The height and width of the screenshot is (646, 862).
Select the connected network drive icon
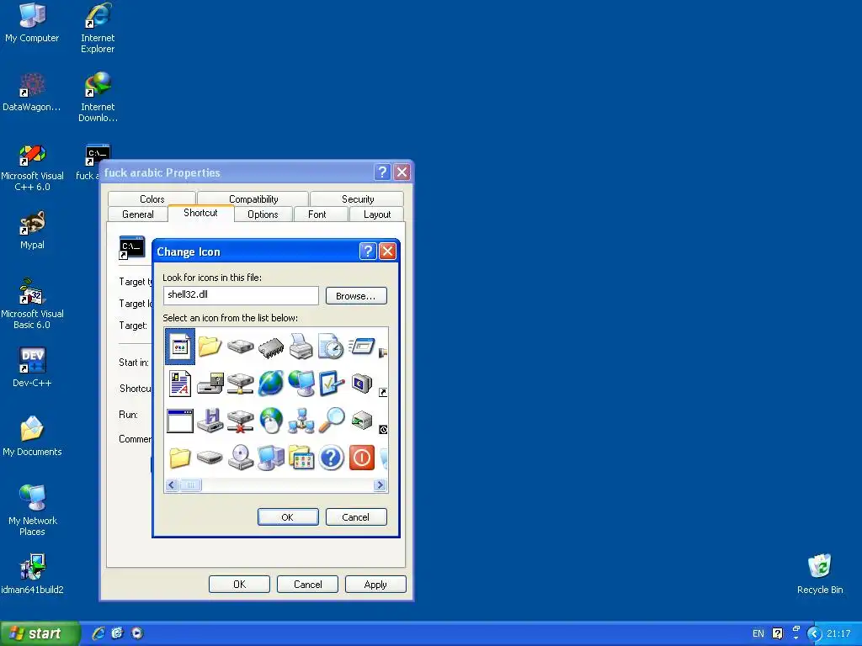[x=240, y=384]
